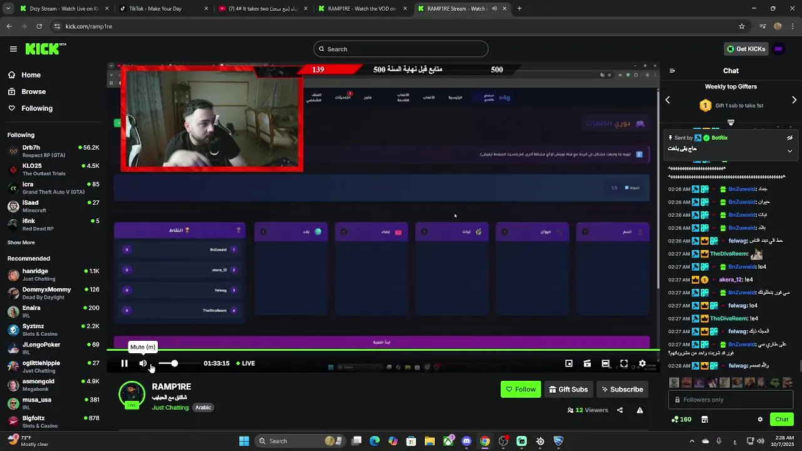The height and width of the screenshot is (451, 802).
Task: Follow the RAMP1RE channel
Action: point(521,389)
